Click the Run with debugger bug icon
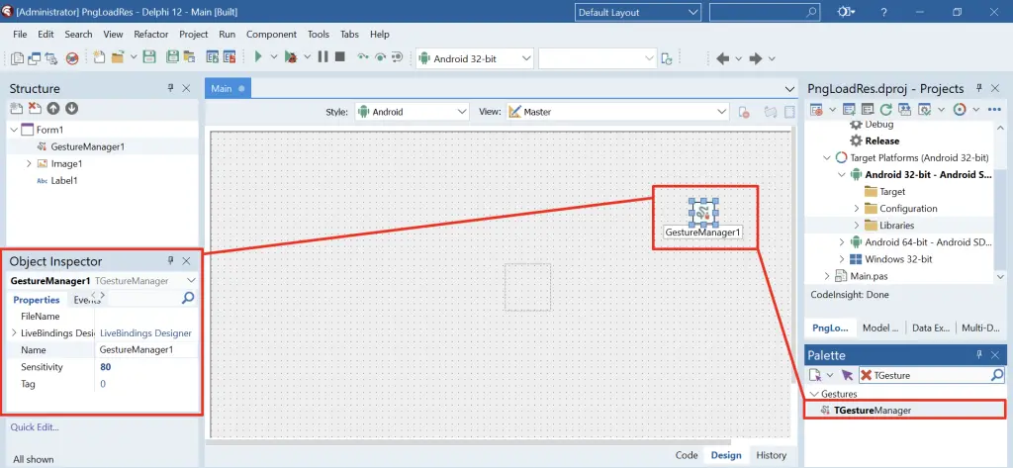1013x468 pixels. pos(291,56)
